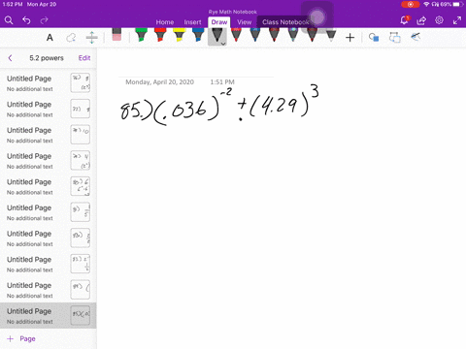Screen dimensions: 466x349
Task: Open OneNote settings gear
Action: tap(439, 20)
